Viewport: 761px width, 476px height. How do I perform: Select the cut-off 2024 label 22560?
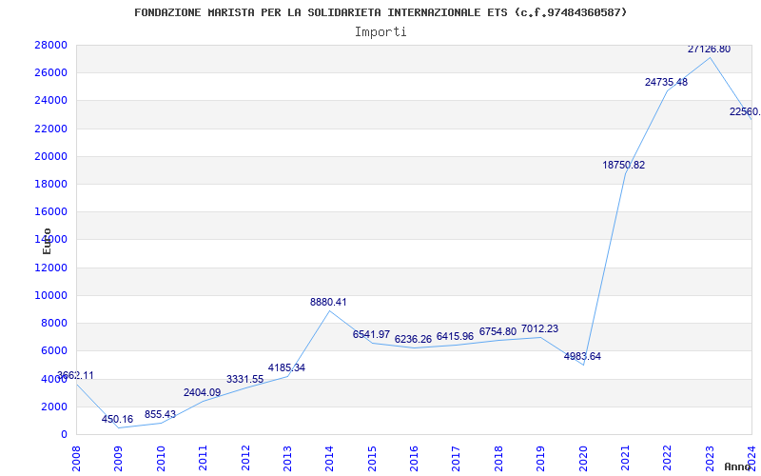click(x=745, y=112)
